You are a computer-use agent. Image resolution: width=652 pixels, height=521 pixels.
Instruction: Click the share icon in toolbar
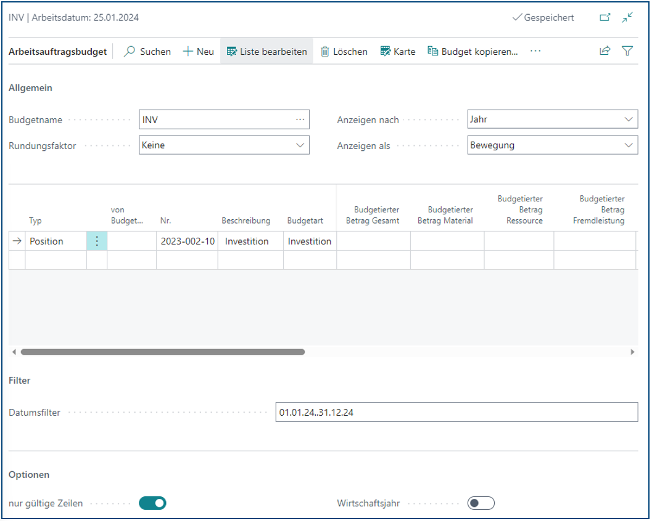tap(605, 50)
